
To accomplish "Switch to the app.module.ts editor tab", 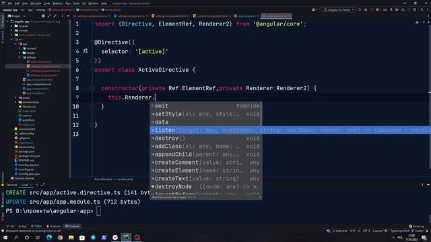I will click(246, 16).
